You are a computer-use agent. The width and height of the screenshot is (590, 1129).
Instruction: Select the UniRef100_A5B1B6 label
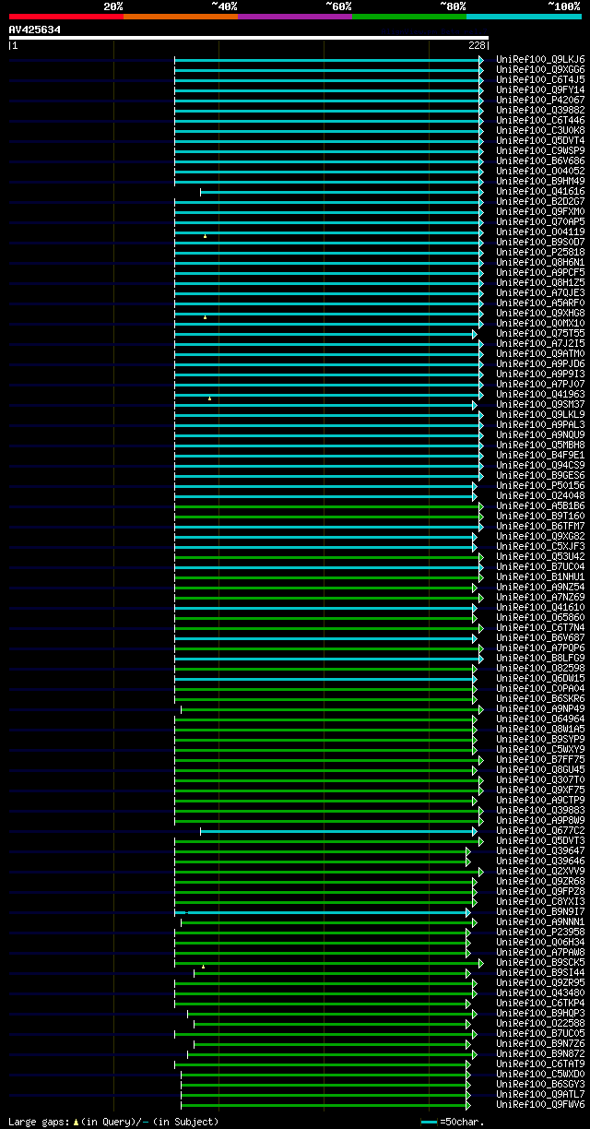point(540,505)
